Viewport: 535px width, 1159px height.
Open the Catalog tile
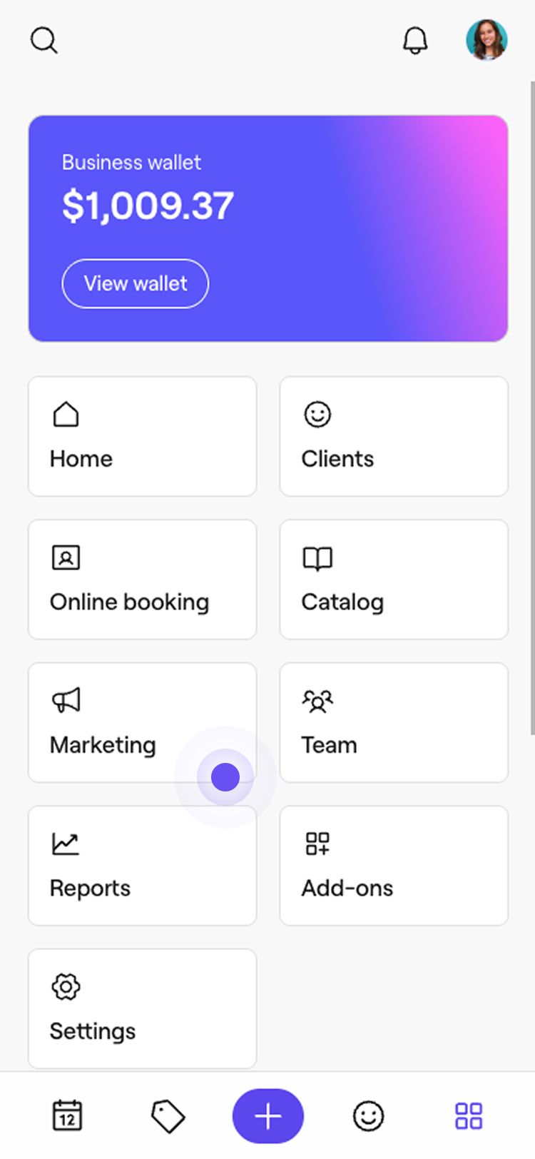(x=394, y=579)
